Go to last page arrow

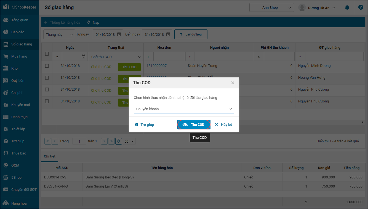[x=111, y=141]
